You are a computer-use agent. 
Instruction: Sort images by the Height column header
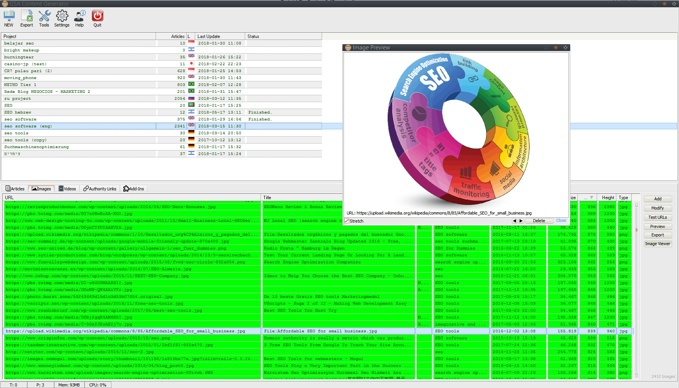pyautogui.click(x=607, y=198)
